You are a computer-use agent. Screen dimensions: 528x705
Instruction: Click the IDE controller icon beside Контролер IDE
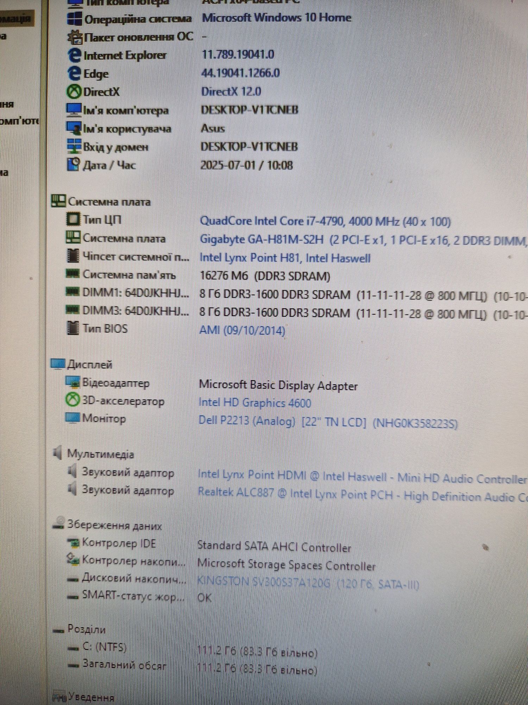tap(73, 542)
